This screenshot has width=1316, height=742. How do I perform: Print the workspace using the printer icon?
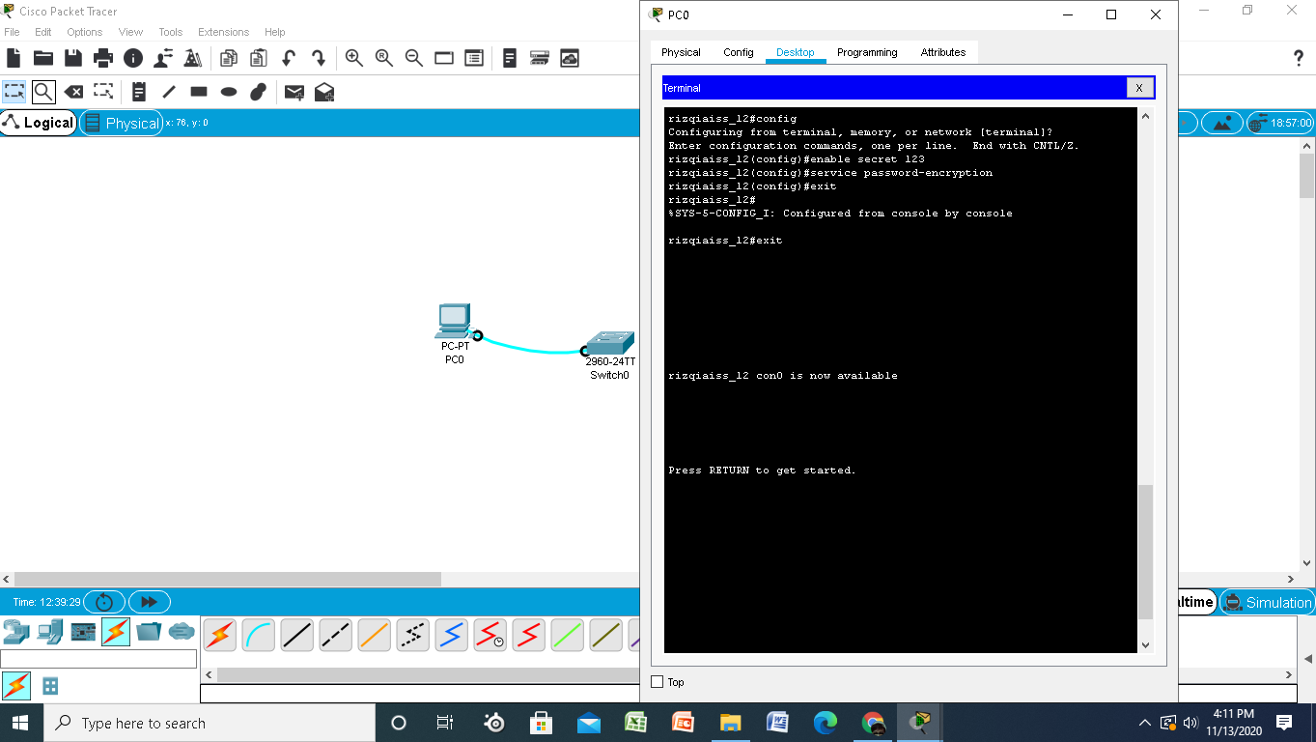point(103,58)
